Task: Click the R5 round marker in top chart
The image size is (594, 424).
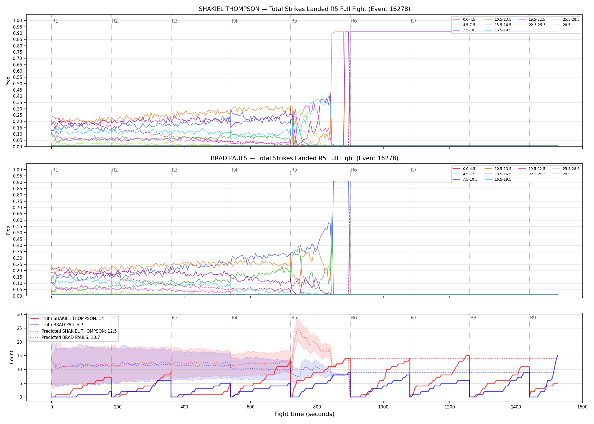Action: tap(294, 21)
